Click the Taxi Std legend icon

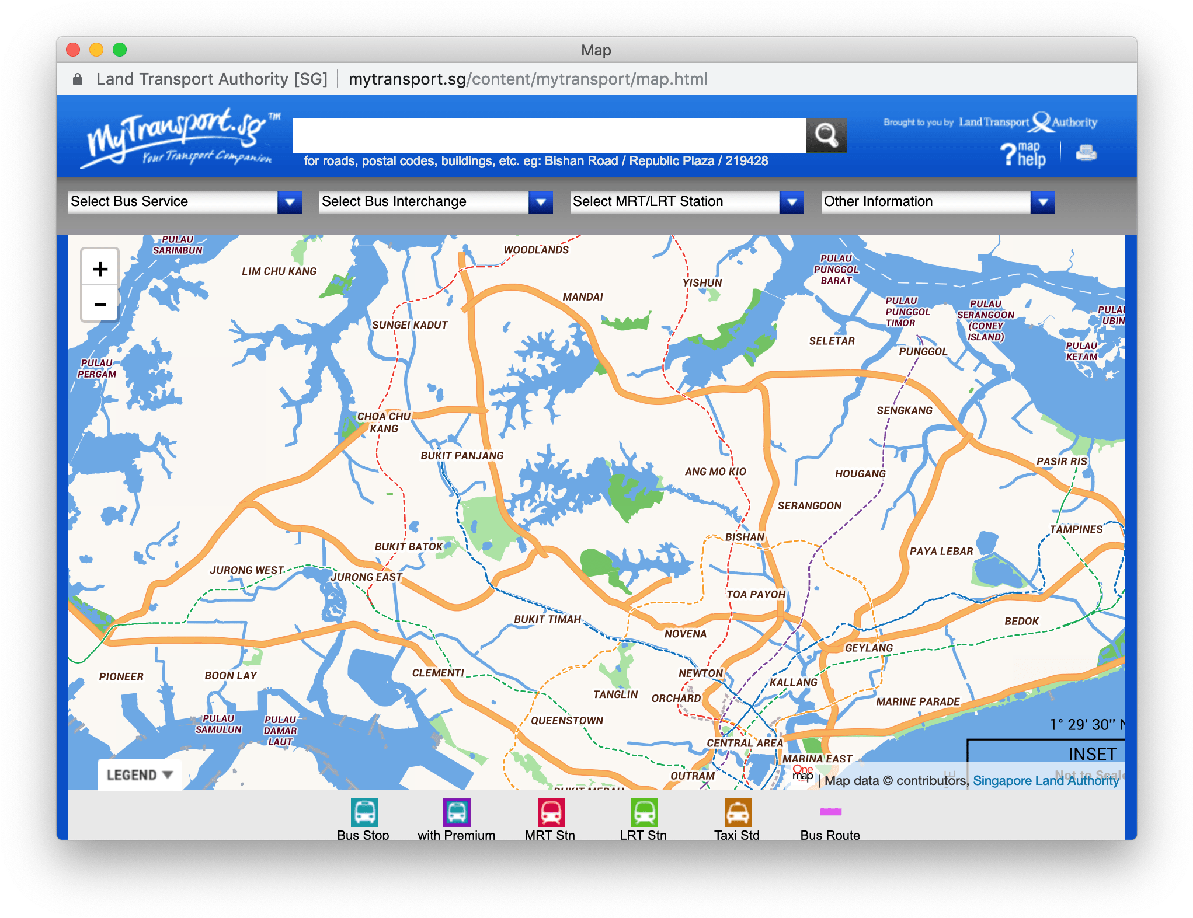(x=737, y=812)
